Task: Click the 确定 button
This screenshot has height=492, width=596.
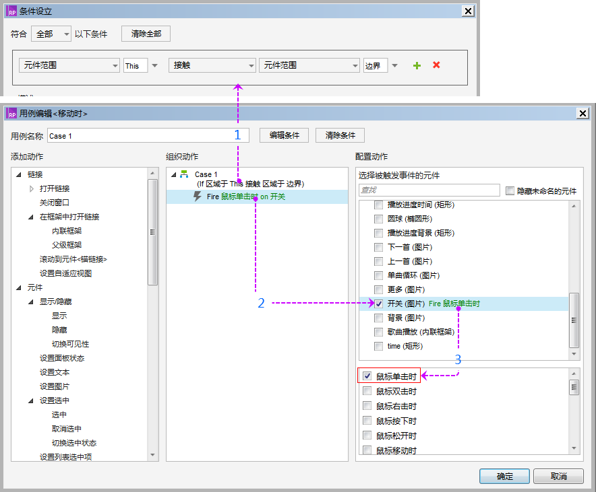Action: (x=504, y=476)
